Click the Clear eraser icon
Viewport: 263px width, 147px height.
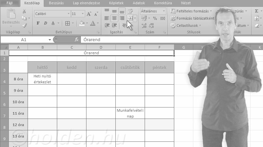tap(257, 25)
